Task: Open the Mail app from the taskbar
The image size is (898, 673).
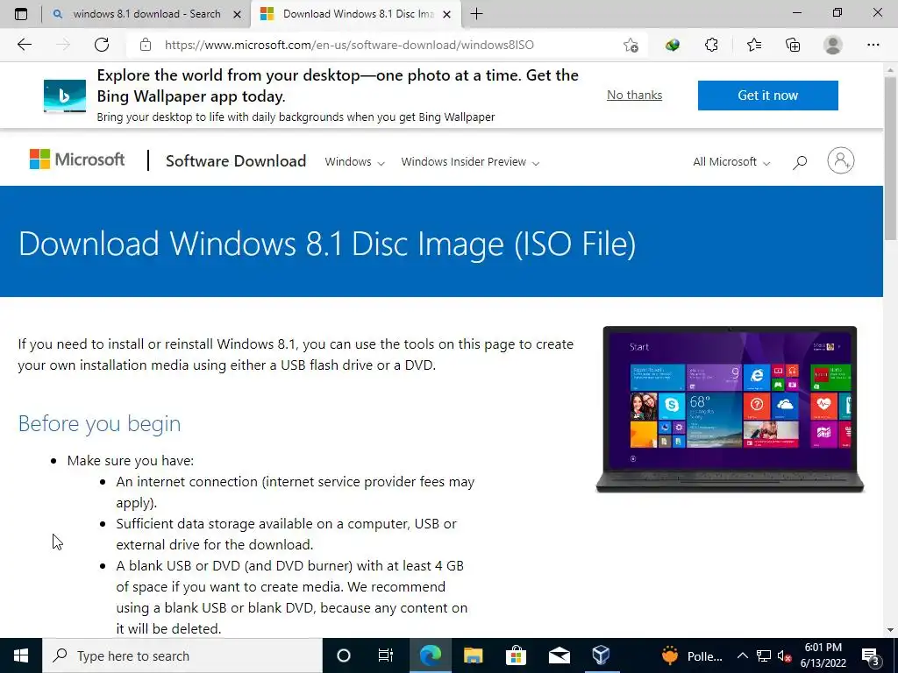Action: pos(559,655)
